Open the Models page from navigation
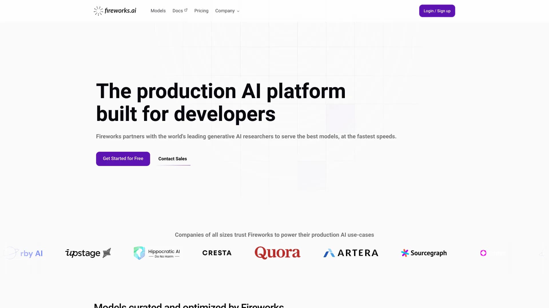 tap(158, 11)
